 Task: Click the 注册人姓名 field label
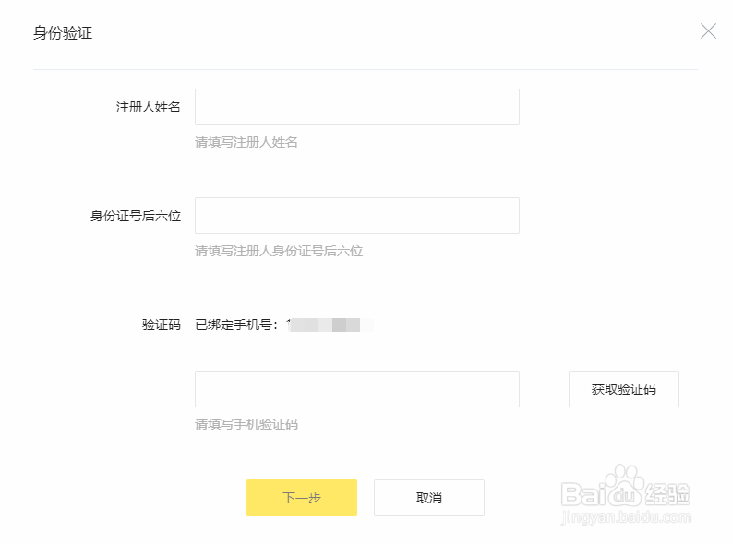[x=148, y=107]
